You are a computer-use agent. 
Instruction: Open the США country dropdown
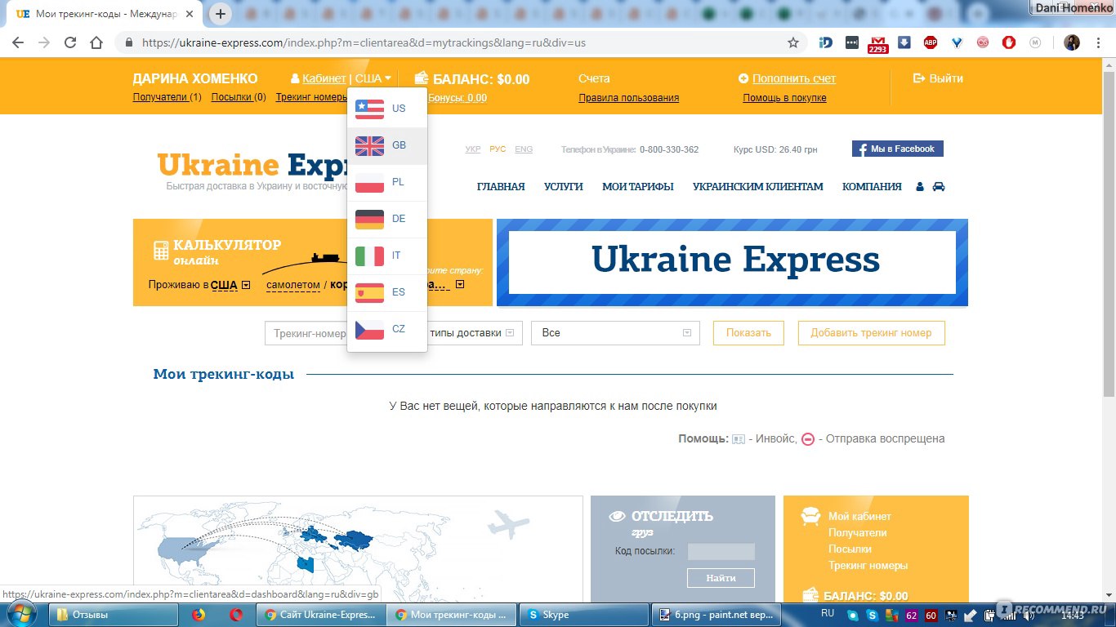(x=373, y=78)
